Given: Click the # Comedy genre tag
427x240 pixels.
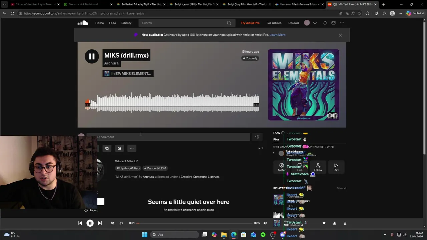Looking at the screenshot, I should click(250, 58).
